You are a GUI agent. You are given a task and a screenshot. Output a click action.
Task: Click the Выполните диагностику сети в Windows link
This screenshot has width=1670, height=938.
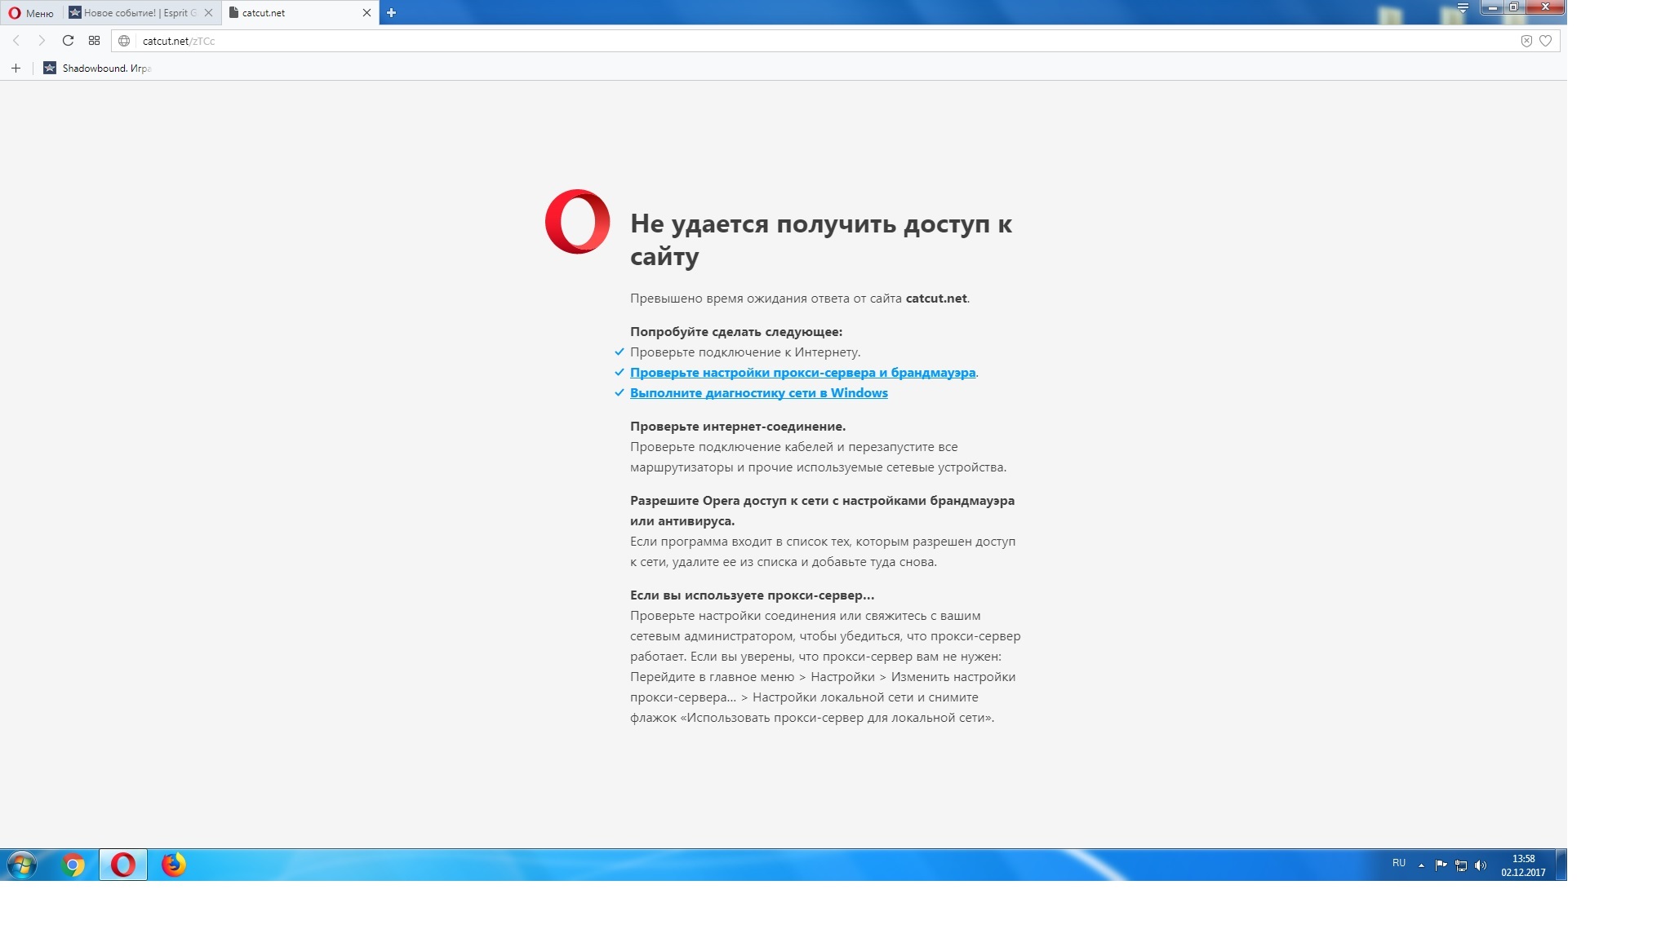(x=758, y=393)
